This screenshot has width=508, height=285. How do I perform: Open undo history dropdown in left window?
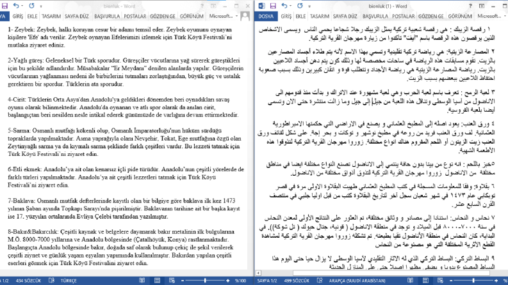22,6
